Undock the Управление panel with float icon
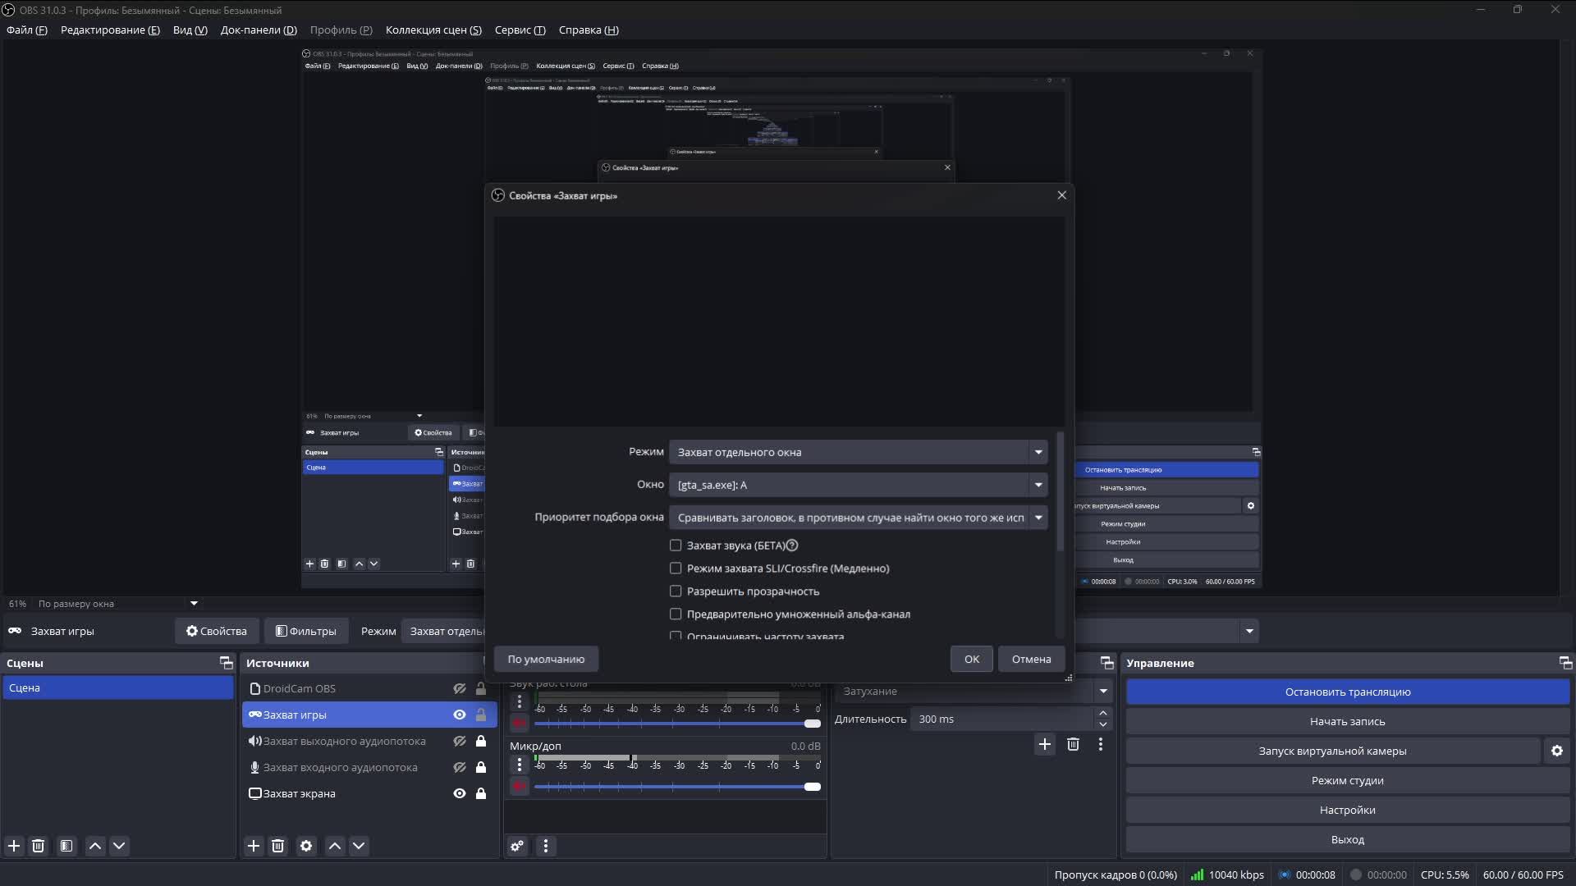 click(1565, 663)
